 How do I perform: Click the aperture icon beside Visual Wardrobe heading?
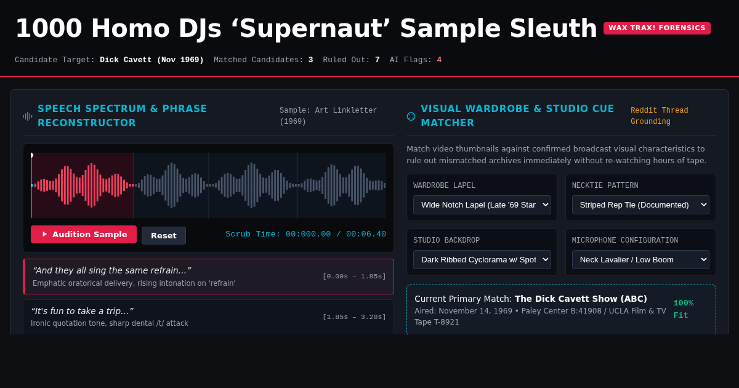[x=411, y=116]
